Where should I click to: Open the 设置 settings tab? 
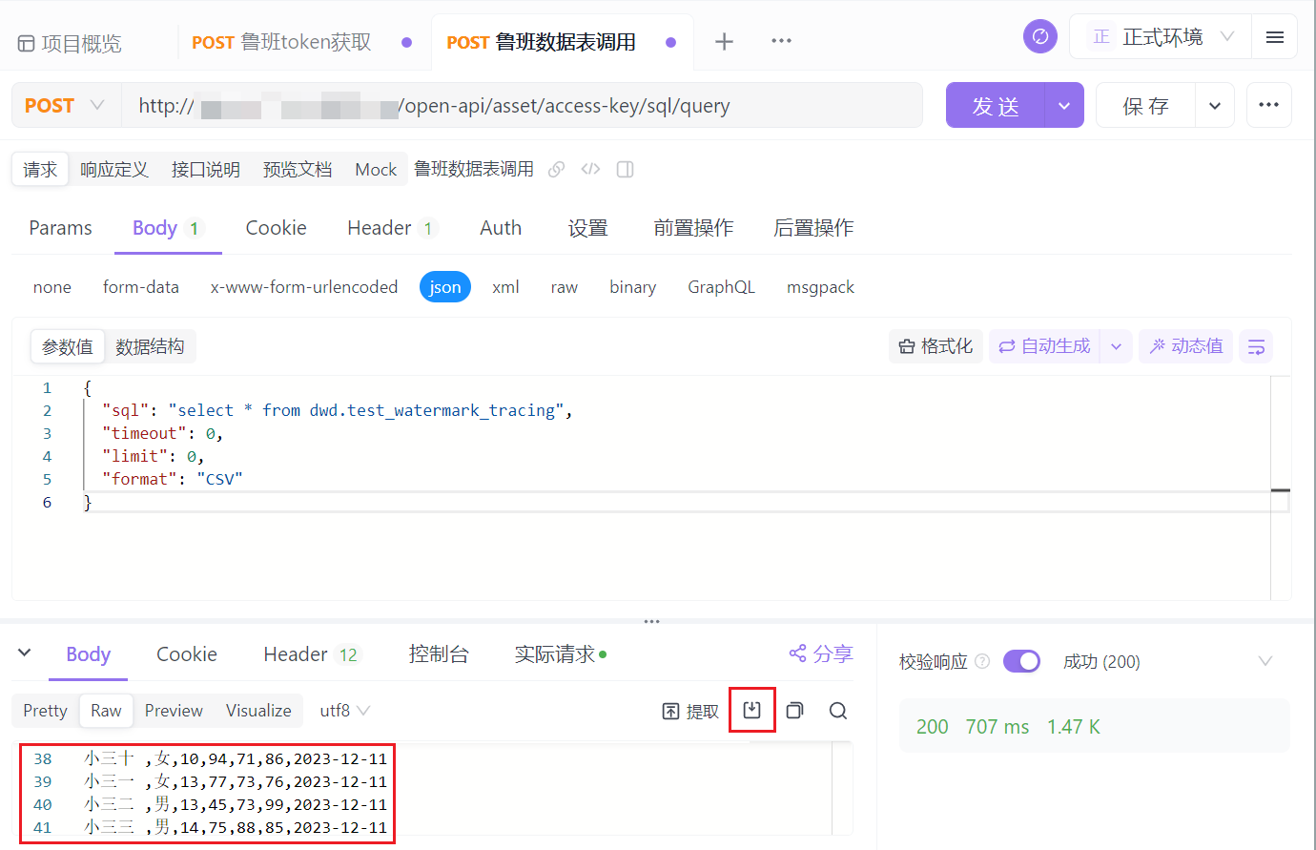587,227
